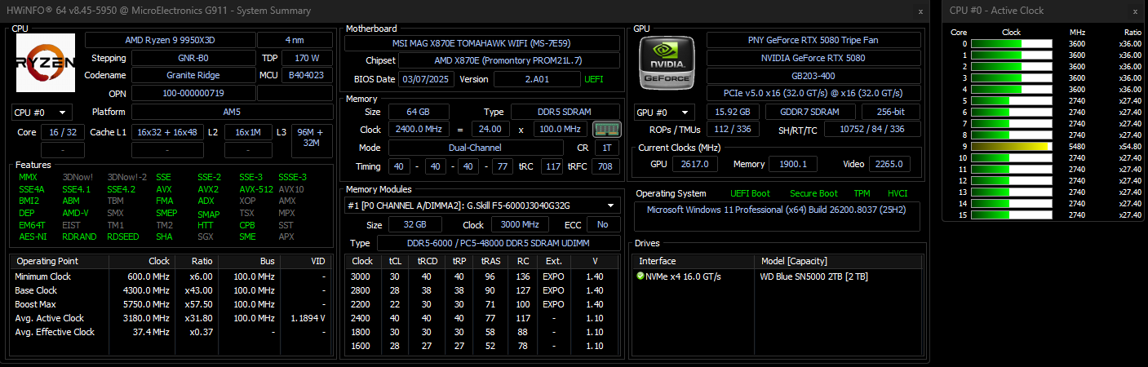1148x367 pixels.
Task: Click the AMD Ryzen logo image
Action: click(46, 63)
